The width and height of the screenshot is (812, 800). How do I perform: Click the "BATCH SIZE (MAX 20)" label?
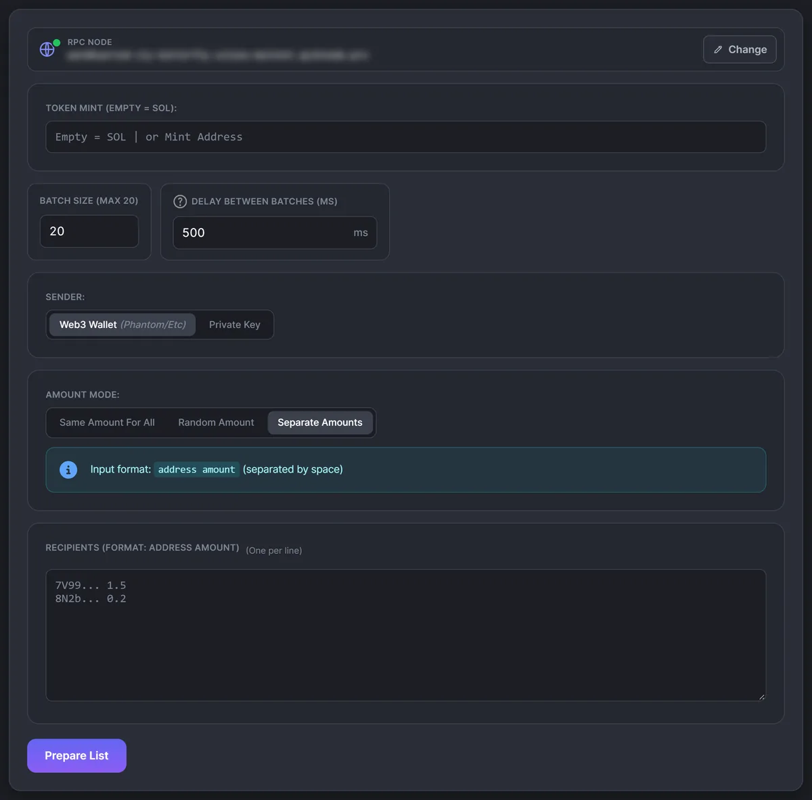[x=89, y=201]
